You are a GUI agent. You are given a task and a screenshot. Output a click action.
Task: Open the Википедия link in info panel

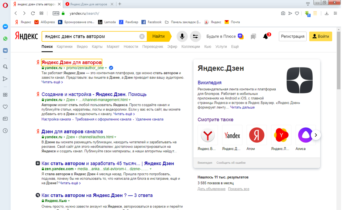click(x=209, y=83)
